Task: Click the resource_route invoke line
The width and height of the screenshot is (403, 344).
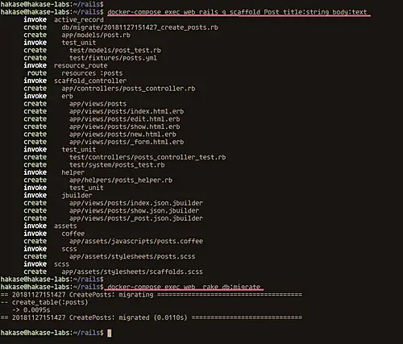Action: point(65,65)
